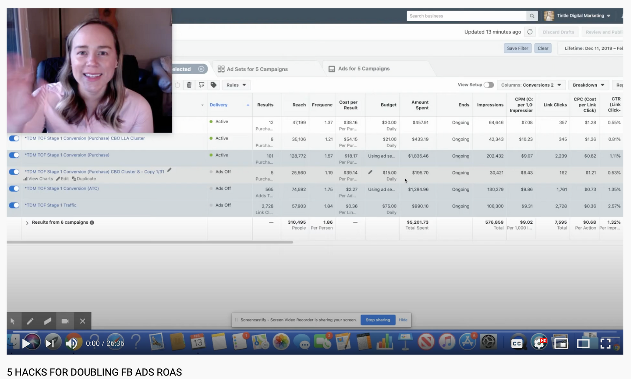Select the video camera icon in the annotation toolbar
The width and height of the screenshot is (631, 379).
point(65,321)
